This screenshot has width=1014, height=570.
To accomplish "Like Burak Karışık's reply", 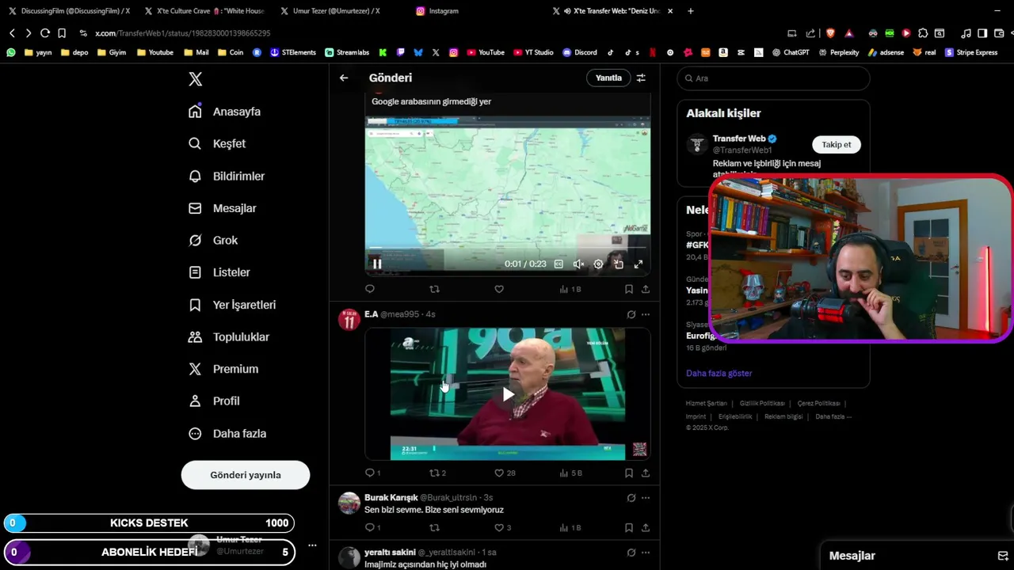I will (502, 527).
